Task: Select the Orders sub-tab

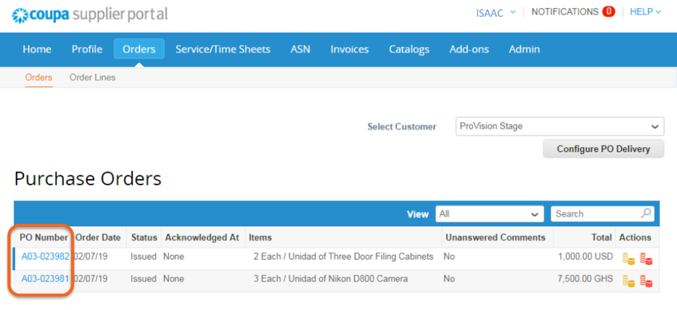Action: pyautogui.click(x=39, y=77)
